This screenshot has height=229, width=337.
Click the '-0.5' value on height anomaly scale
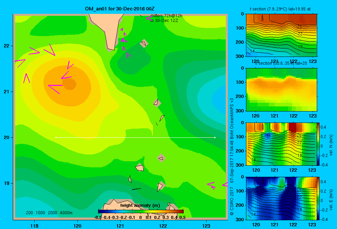pyautogui.click(x=98, y=218)
